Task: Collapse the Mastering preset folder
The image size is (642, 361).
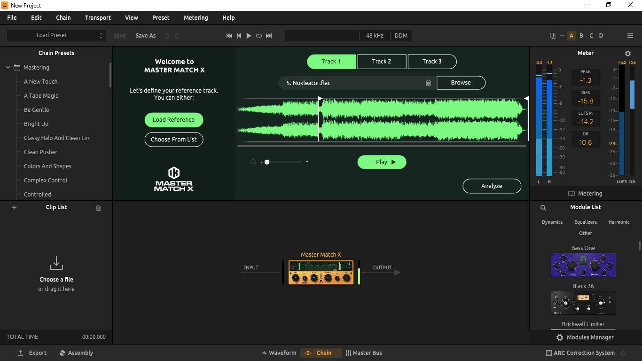Action: pyautogui.click(x=8, y=68)
